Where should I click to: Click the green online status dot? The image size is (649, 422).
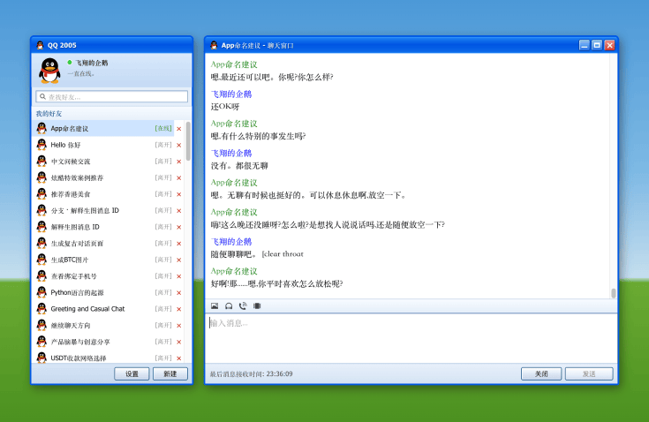coord(70,63)
